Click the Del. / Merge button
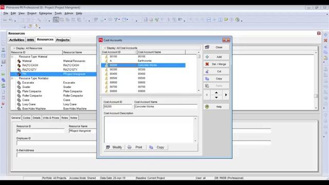The width and height of the screenshot is (329, 185). pyautogui.click(x=216, y=64)
